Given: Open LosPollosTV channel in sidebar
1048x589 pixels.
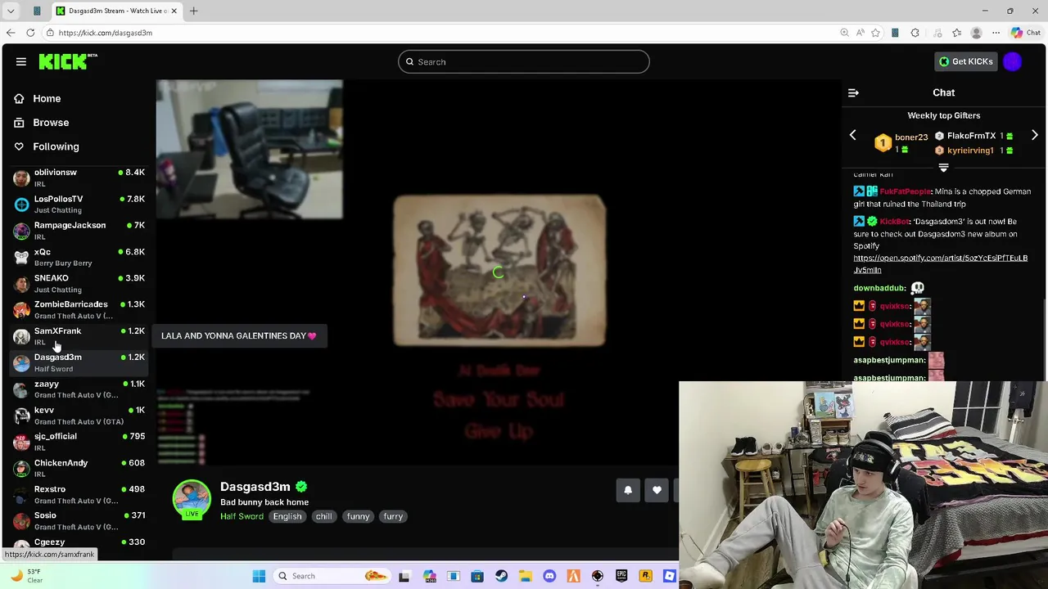Looking at the screenshot, I should point(79,204).
